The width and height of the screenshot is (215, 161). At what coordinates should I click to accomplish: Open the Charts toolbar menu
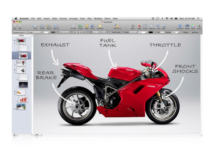pos(92,27)
